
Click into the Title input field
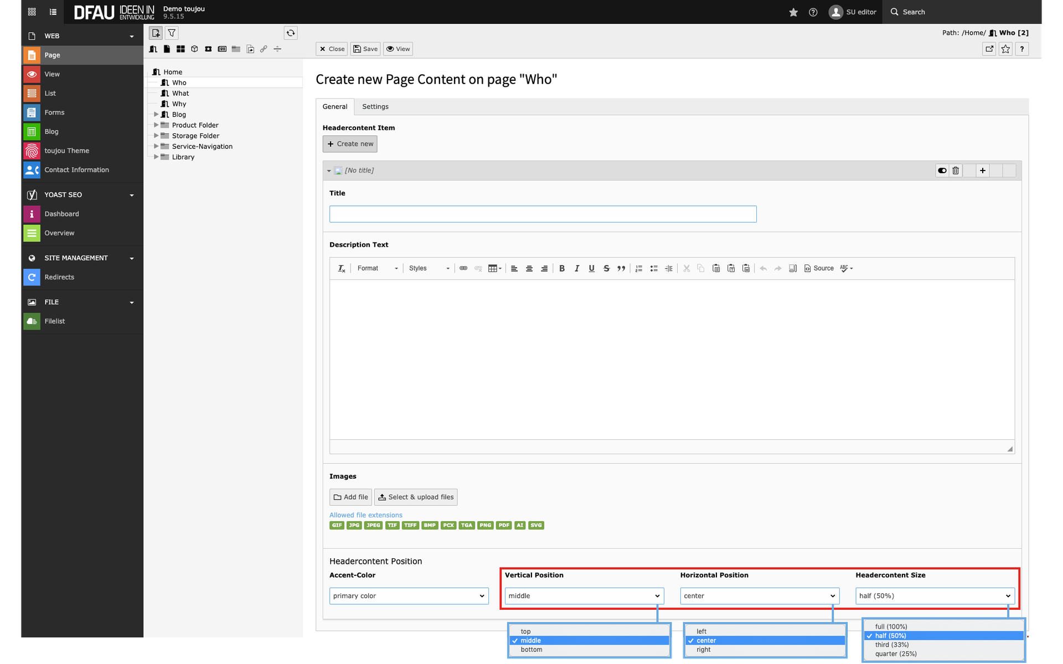543,214
